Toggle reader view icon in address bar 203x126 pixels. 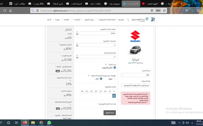152,11
